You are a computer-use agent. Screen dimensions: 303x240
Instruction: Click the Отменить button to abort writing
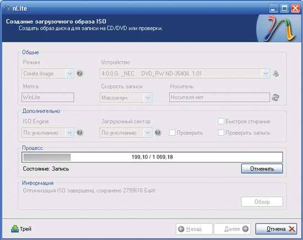click(x=262, y=168)
